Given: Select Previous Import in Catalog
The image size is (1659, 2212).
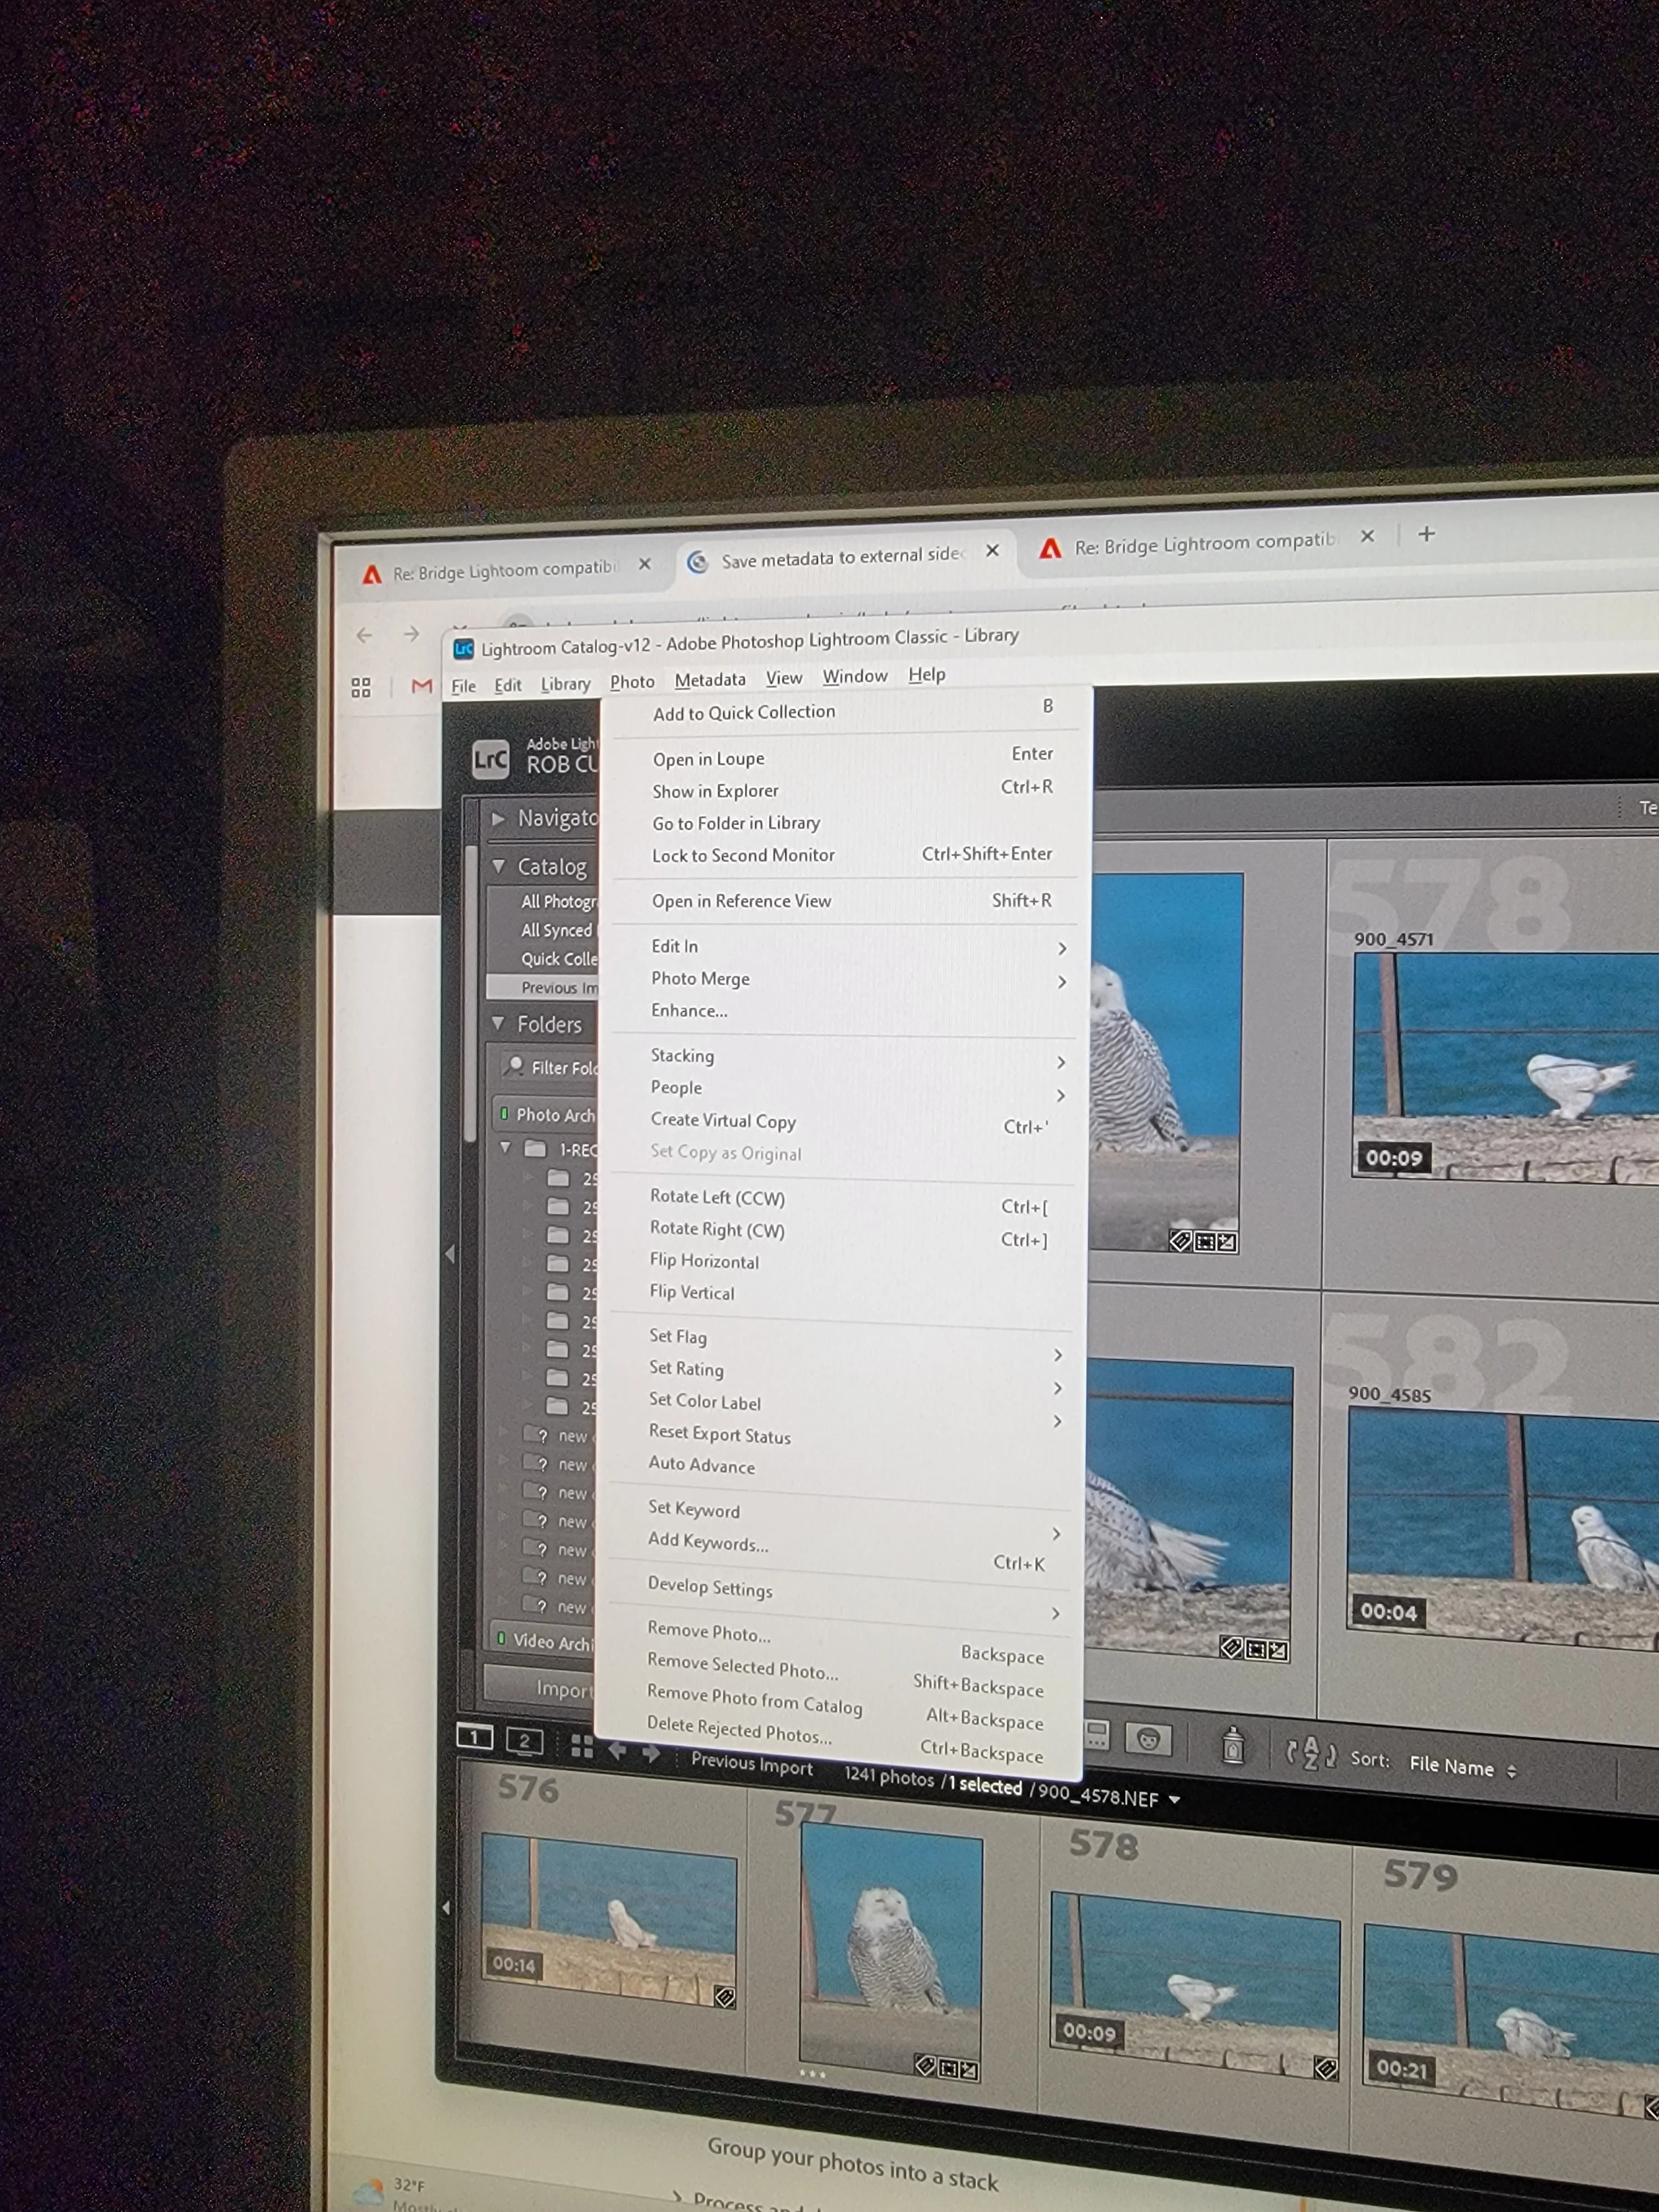Looking at the screenshot, I should (x=542, y=987).
